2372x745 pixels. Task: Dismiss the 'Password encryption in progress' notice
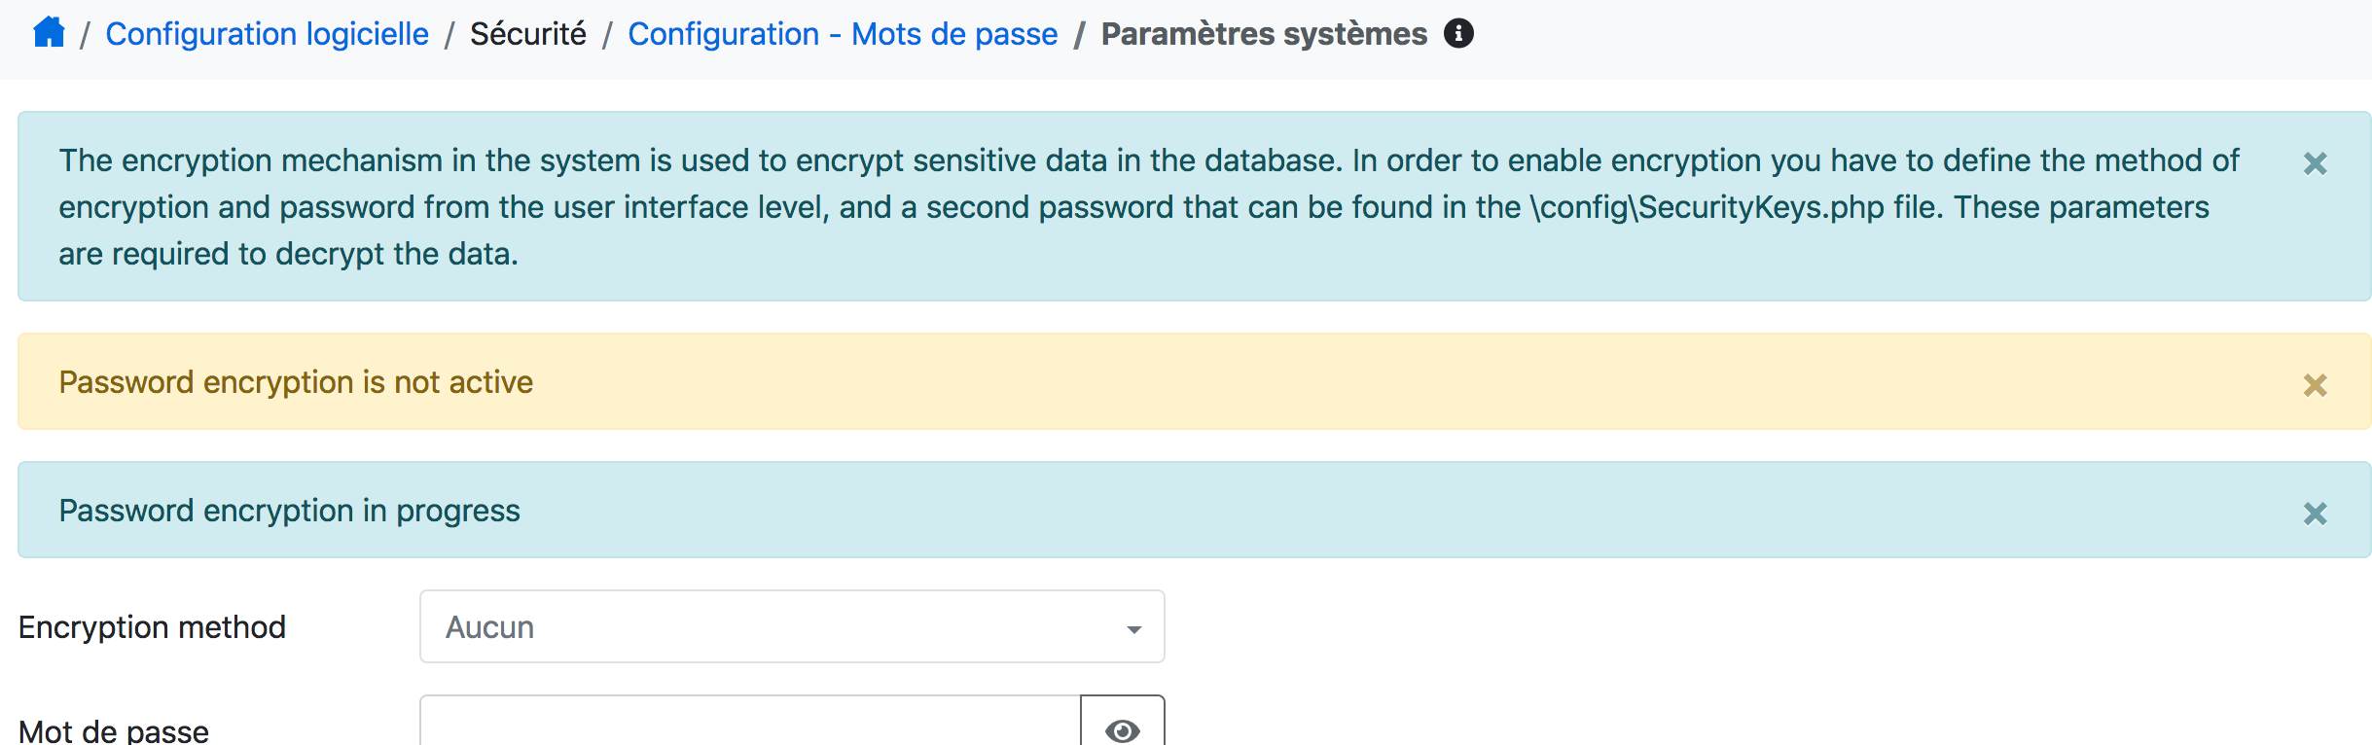coord(2317,511)
